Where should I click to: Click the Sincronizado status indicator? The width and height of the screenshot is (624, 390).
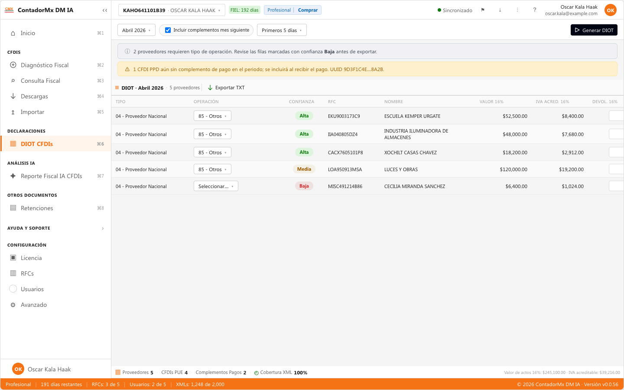455,10
